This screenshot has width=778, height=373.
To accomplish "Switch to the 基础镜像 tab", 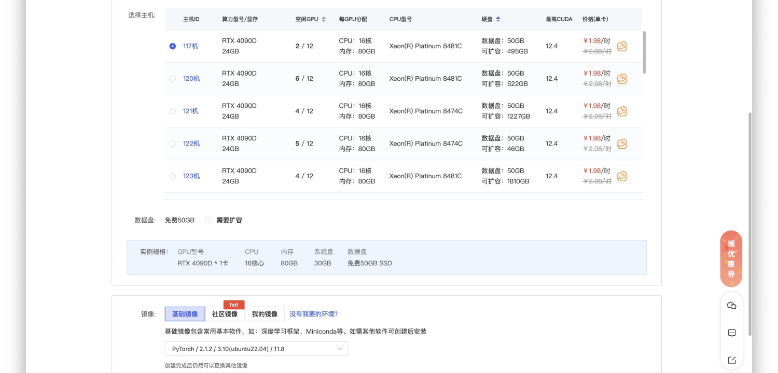I will (x=185, y=314).
